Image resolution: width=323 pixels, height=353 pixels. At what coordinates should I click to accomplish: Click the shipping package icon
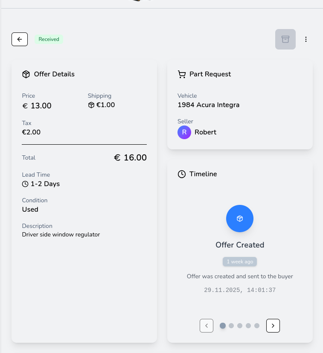(x=91, y=105)
